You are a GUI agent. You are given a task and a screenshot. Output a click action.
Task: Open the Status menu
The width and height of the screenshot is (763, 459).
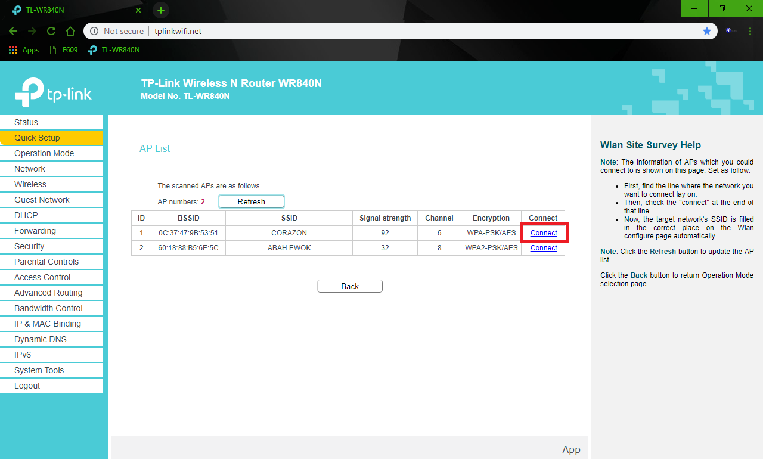(x=51, y=122)
